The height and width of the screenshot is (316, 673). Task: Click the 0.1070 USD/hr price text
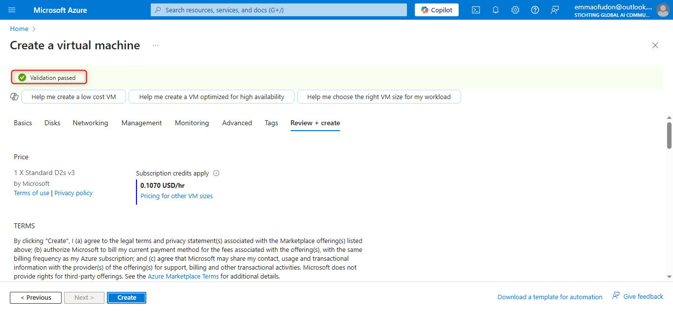pyautogui.click(x=163, y=186)
